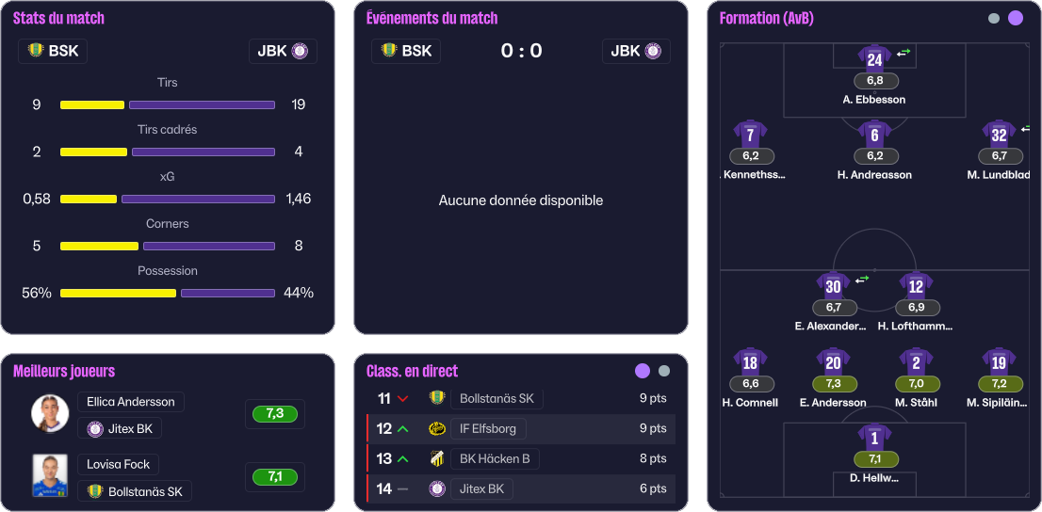The height and width of the screenshot is (512, 1042).
Task: Click Jitex BK link under Ellica Andersson
Action: [120, 429]
